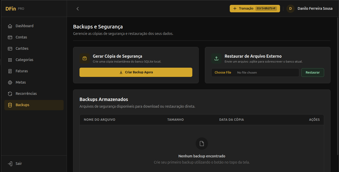
Task: Click the Faturas receipt icon
Action: pos(10,71)
